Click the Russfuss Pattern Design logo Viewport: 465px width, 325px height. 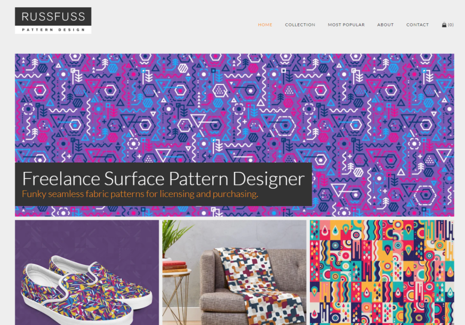coord(53,21)
